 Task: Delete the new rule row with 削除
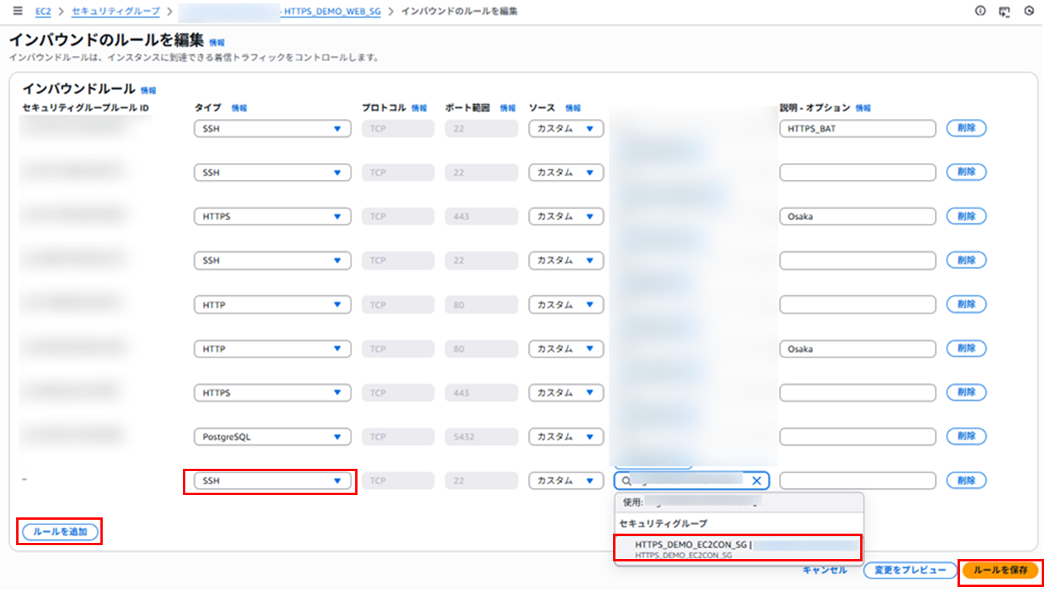pyautogui.click(x=966, y=481)
